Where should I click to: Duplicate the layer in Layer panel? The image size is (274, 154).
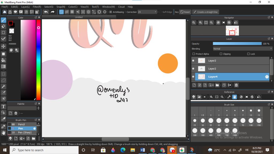pos(224,85)
